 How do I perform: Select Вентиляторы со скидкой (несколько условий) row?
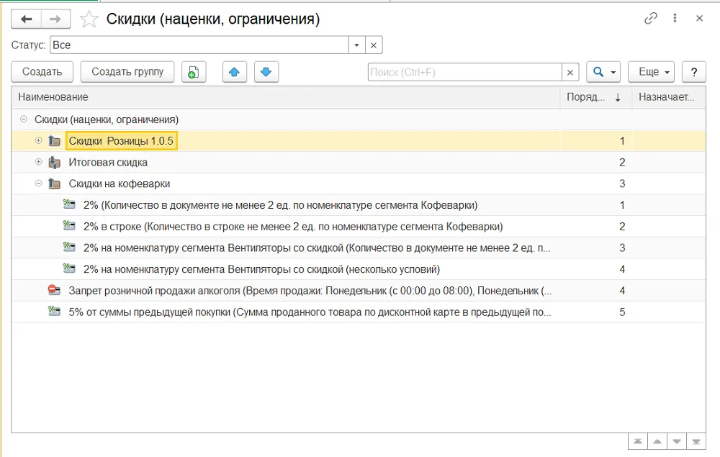coord(359,269)
